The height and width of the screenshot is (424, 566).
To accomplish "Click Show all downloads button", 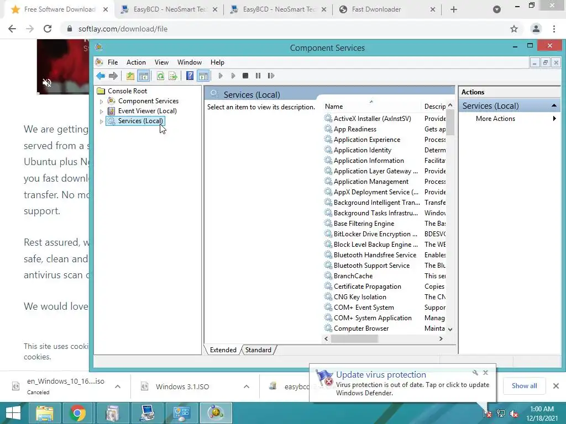I will [524, 386].
